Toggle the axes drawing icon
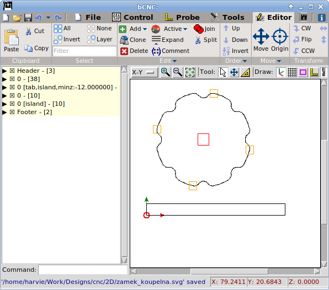This screenshot has height=290, width=329. tap(281, 73)
